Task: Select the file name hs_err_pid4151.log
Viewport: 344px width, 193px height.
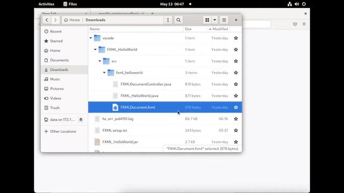Action: (118, 119)
